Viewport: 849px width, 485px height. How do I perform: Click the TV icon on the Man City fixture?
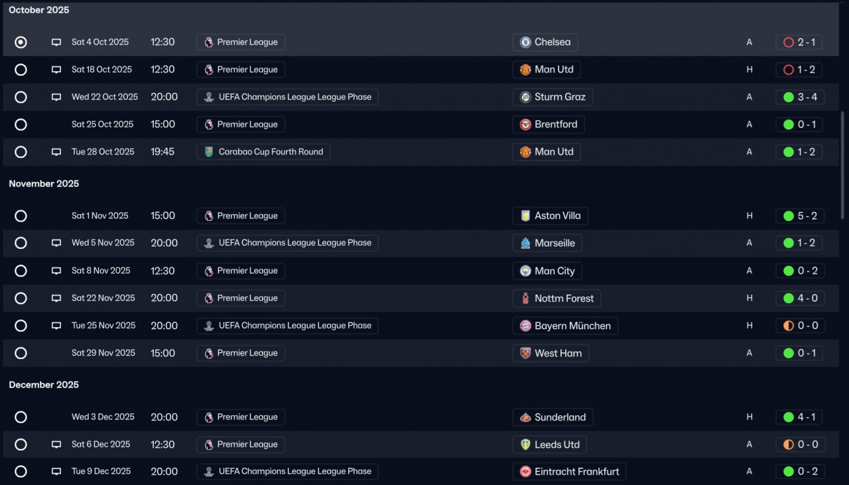click(56, 271)
